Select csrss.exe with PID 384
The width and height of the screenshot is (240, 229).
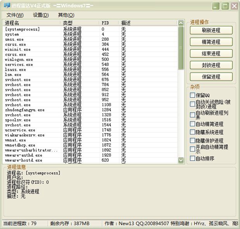click(x=90, y=44)
